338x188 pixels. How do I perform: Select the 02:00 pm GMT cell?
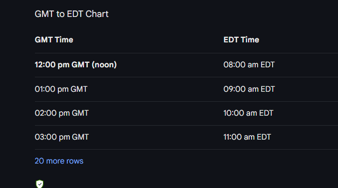(x=61, y=113)
